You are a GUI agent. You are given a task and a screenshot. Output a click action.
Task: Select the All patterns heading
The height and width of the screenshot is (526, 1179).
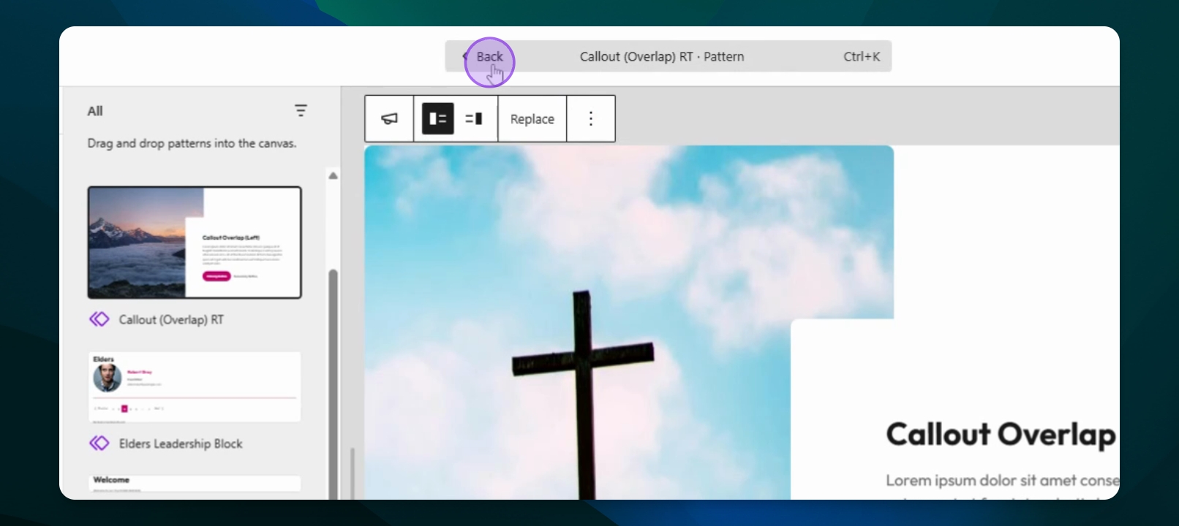(95, 111)
